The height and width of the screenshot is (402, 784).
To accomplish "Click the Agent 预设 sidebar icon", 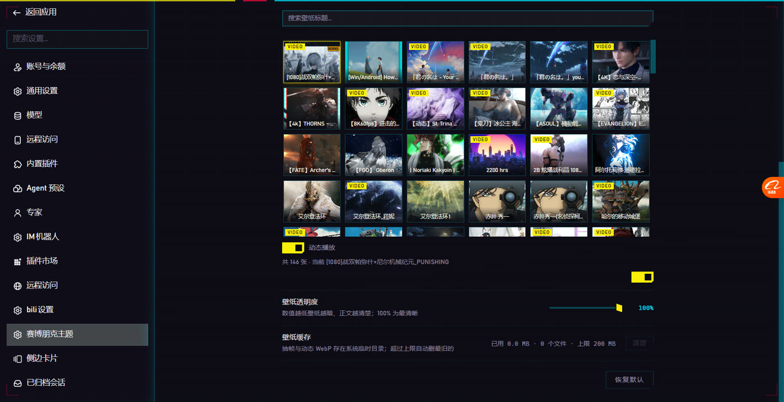I will [17, 189].
